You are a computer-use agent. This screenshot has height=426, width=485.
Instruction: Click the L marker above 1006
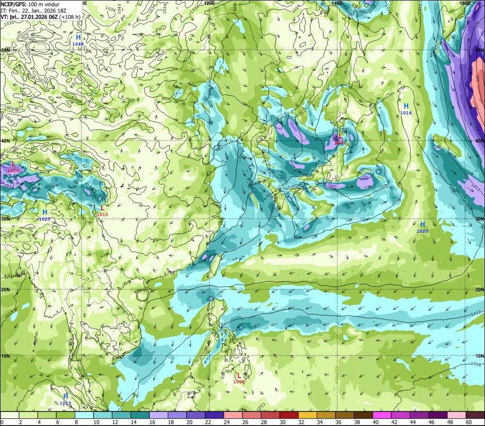13,164
